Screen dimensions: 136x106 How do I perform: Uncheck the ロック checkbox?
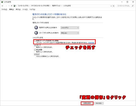[35, 54]
